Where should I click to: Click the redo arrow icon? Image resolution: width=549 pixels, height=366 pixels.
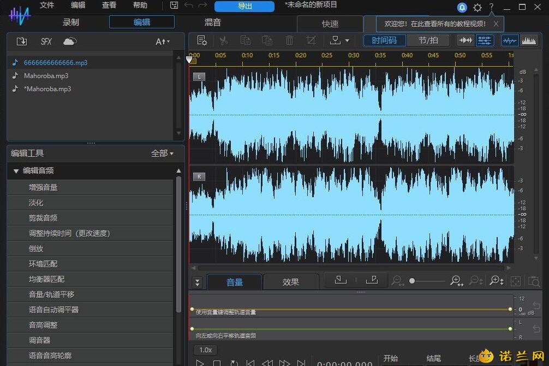click(202, 5)
